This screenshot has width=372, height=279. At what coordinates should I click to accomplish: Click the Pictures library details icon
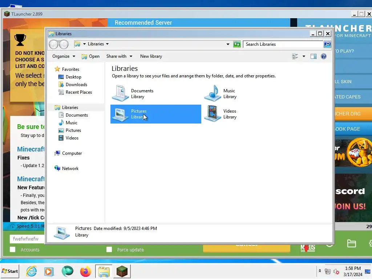(x=62, y=232)
